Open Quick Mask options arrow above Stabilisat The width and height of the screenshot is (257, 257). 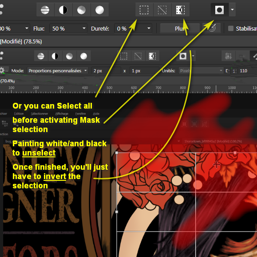pyautogui.click(x=232, y=10)
